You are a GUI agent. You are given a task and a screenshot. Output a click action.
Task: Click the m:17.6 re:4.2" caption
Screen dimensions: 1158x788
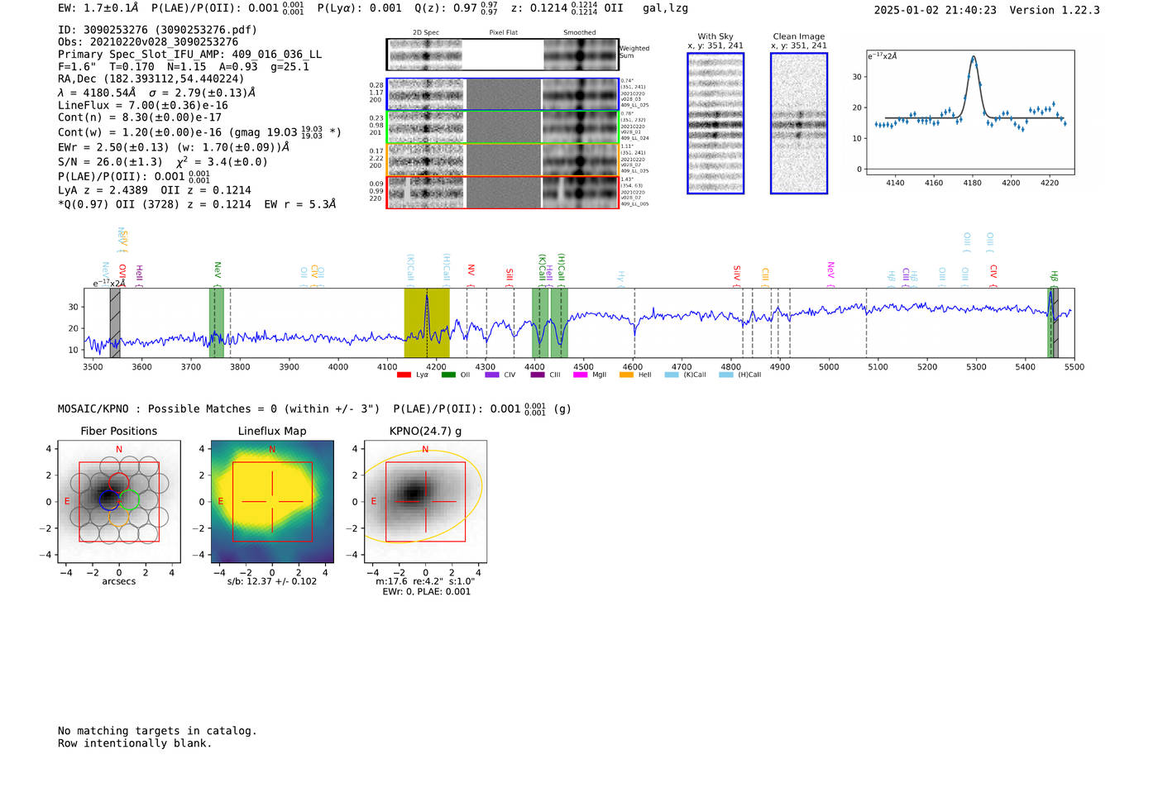(x=425, y=581)
